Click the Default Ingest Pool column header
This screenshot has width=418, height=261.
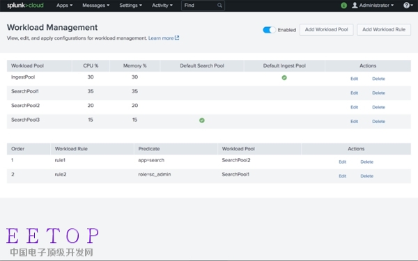coord(284,66)
